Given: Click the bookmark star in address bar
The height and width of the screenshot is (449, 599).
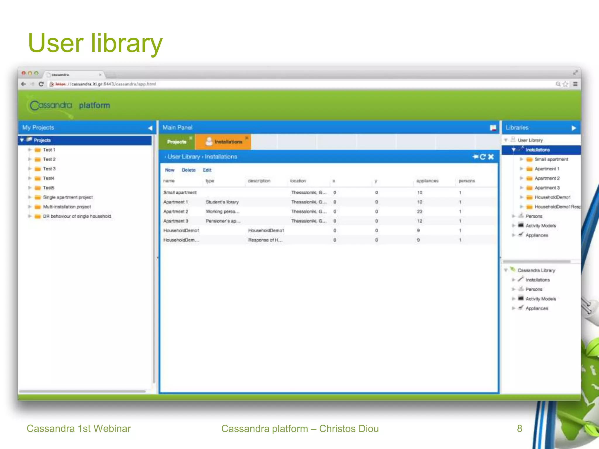Looking at the screenshot, I should (565, 84).
